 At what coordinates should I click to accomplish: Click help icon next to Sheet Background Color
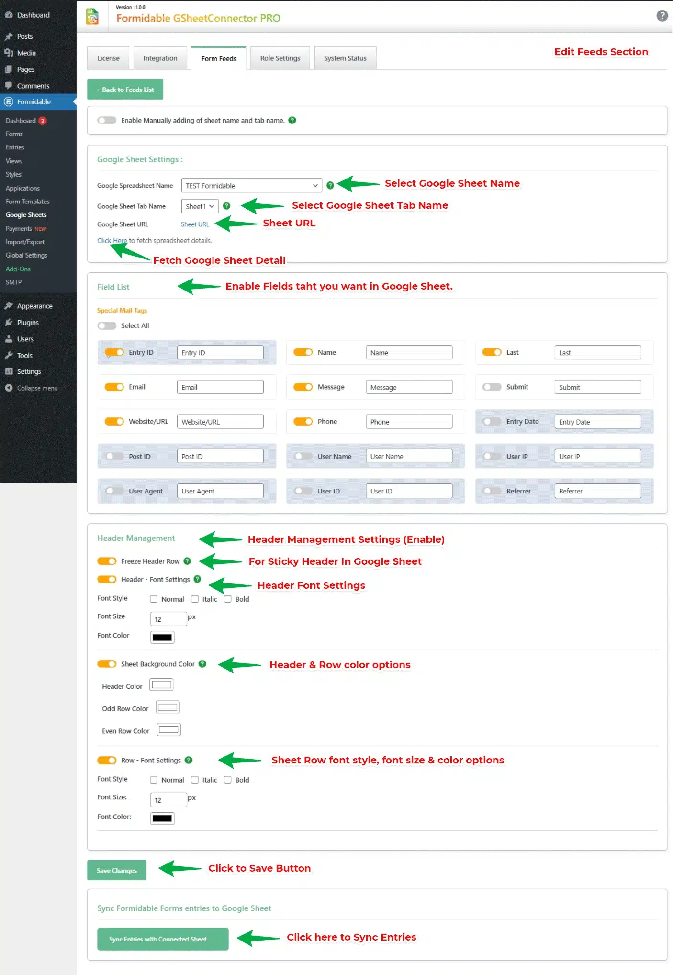tap(202, 664)
